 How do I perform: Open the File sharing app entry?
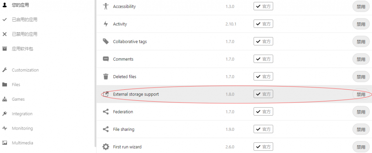[x=124, y=129]
